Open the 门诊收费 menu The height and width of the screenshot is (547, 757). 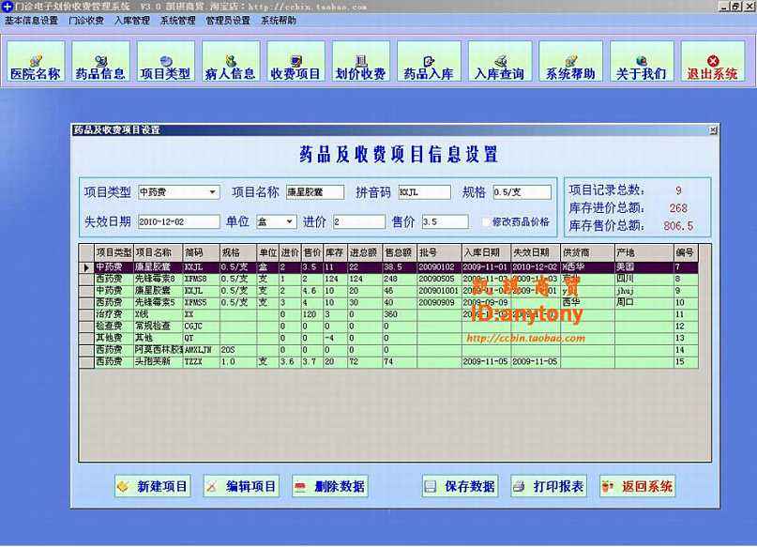(x=86, y=20)
